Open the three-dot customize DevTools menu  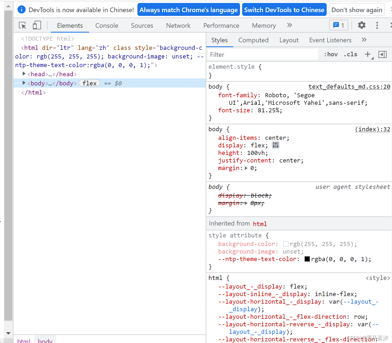[x=377, y=25]
